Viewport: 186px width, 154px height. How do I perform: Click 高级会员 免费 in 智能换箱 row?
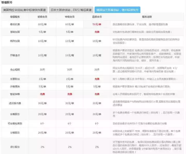97,94
